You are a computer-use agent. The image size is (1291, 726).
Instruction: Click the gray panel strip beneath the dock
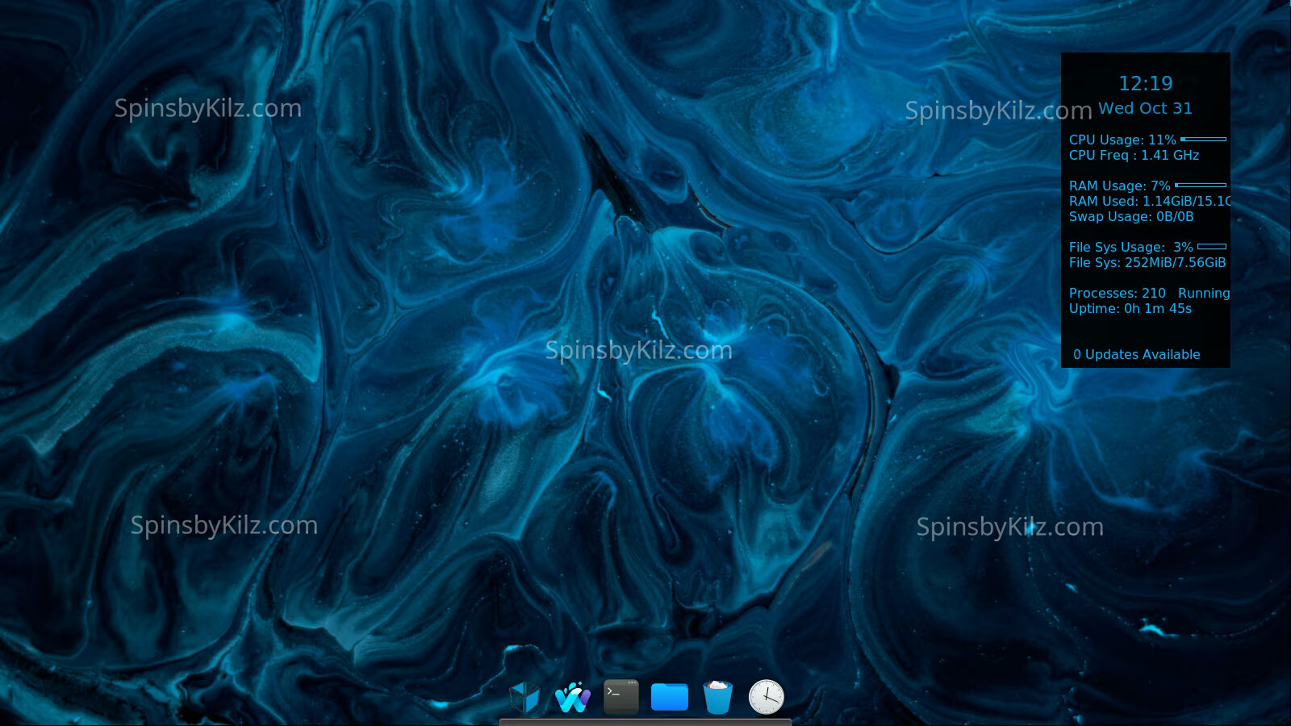pos(645,722)
